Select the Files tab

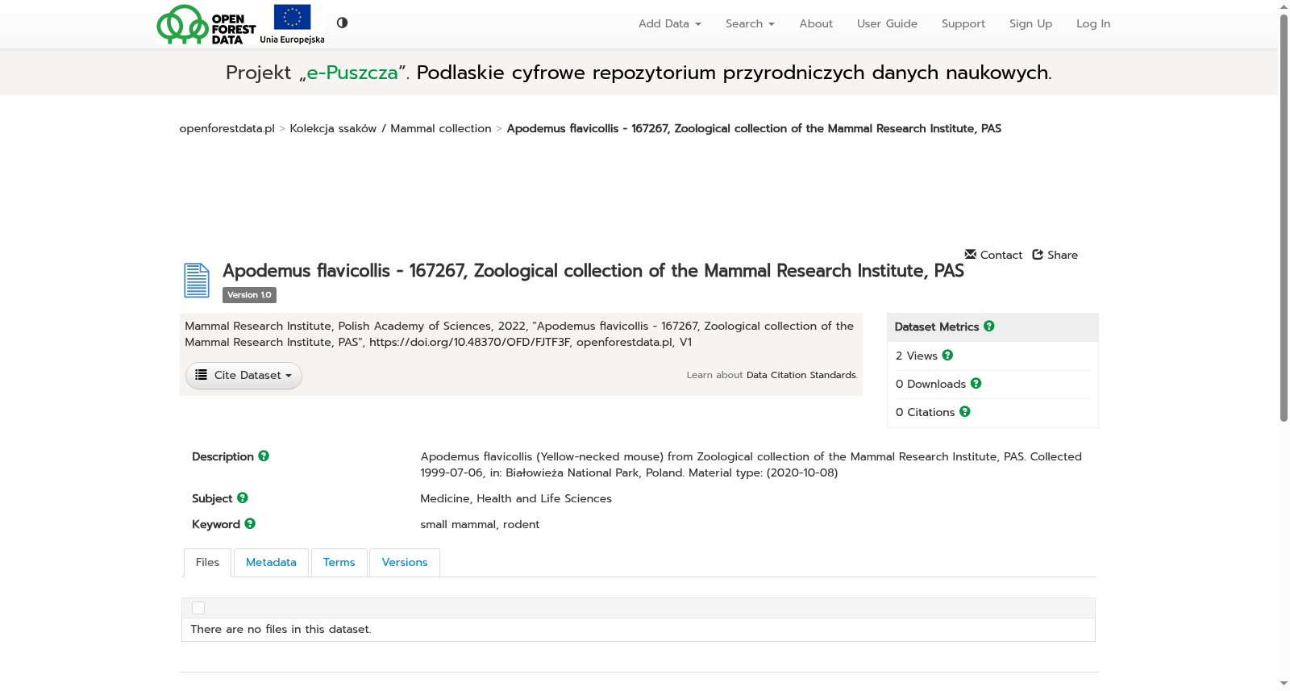click(x=207, y=563)
